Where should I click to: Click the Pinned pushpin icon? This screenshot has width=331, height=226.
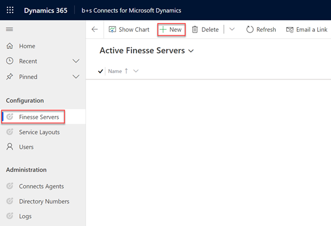(x=9, y=76)
